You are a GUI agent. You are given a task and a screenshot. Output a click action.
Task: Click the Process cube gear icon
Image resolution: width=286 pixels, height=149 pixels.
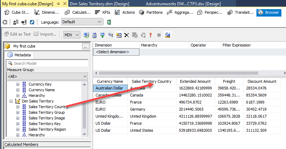point(5,22)
